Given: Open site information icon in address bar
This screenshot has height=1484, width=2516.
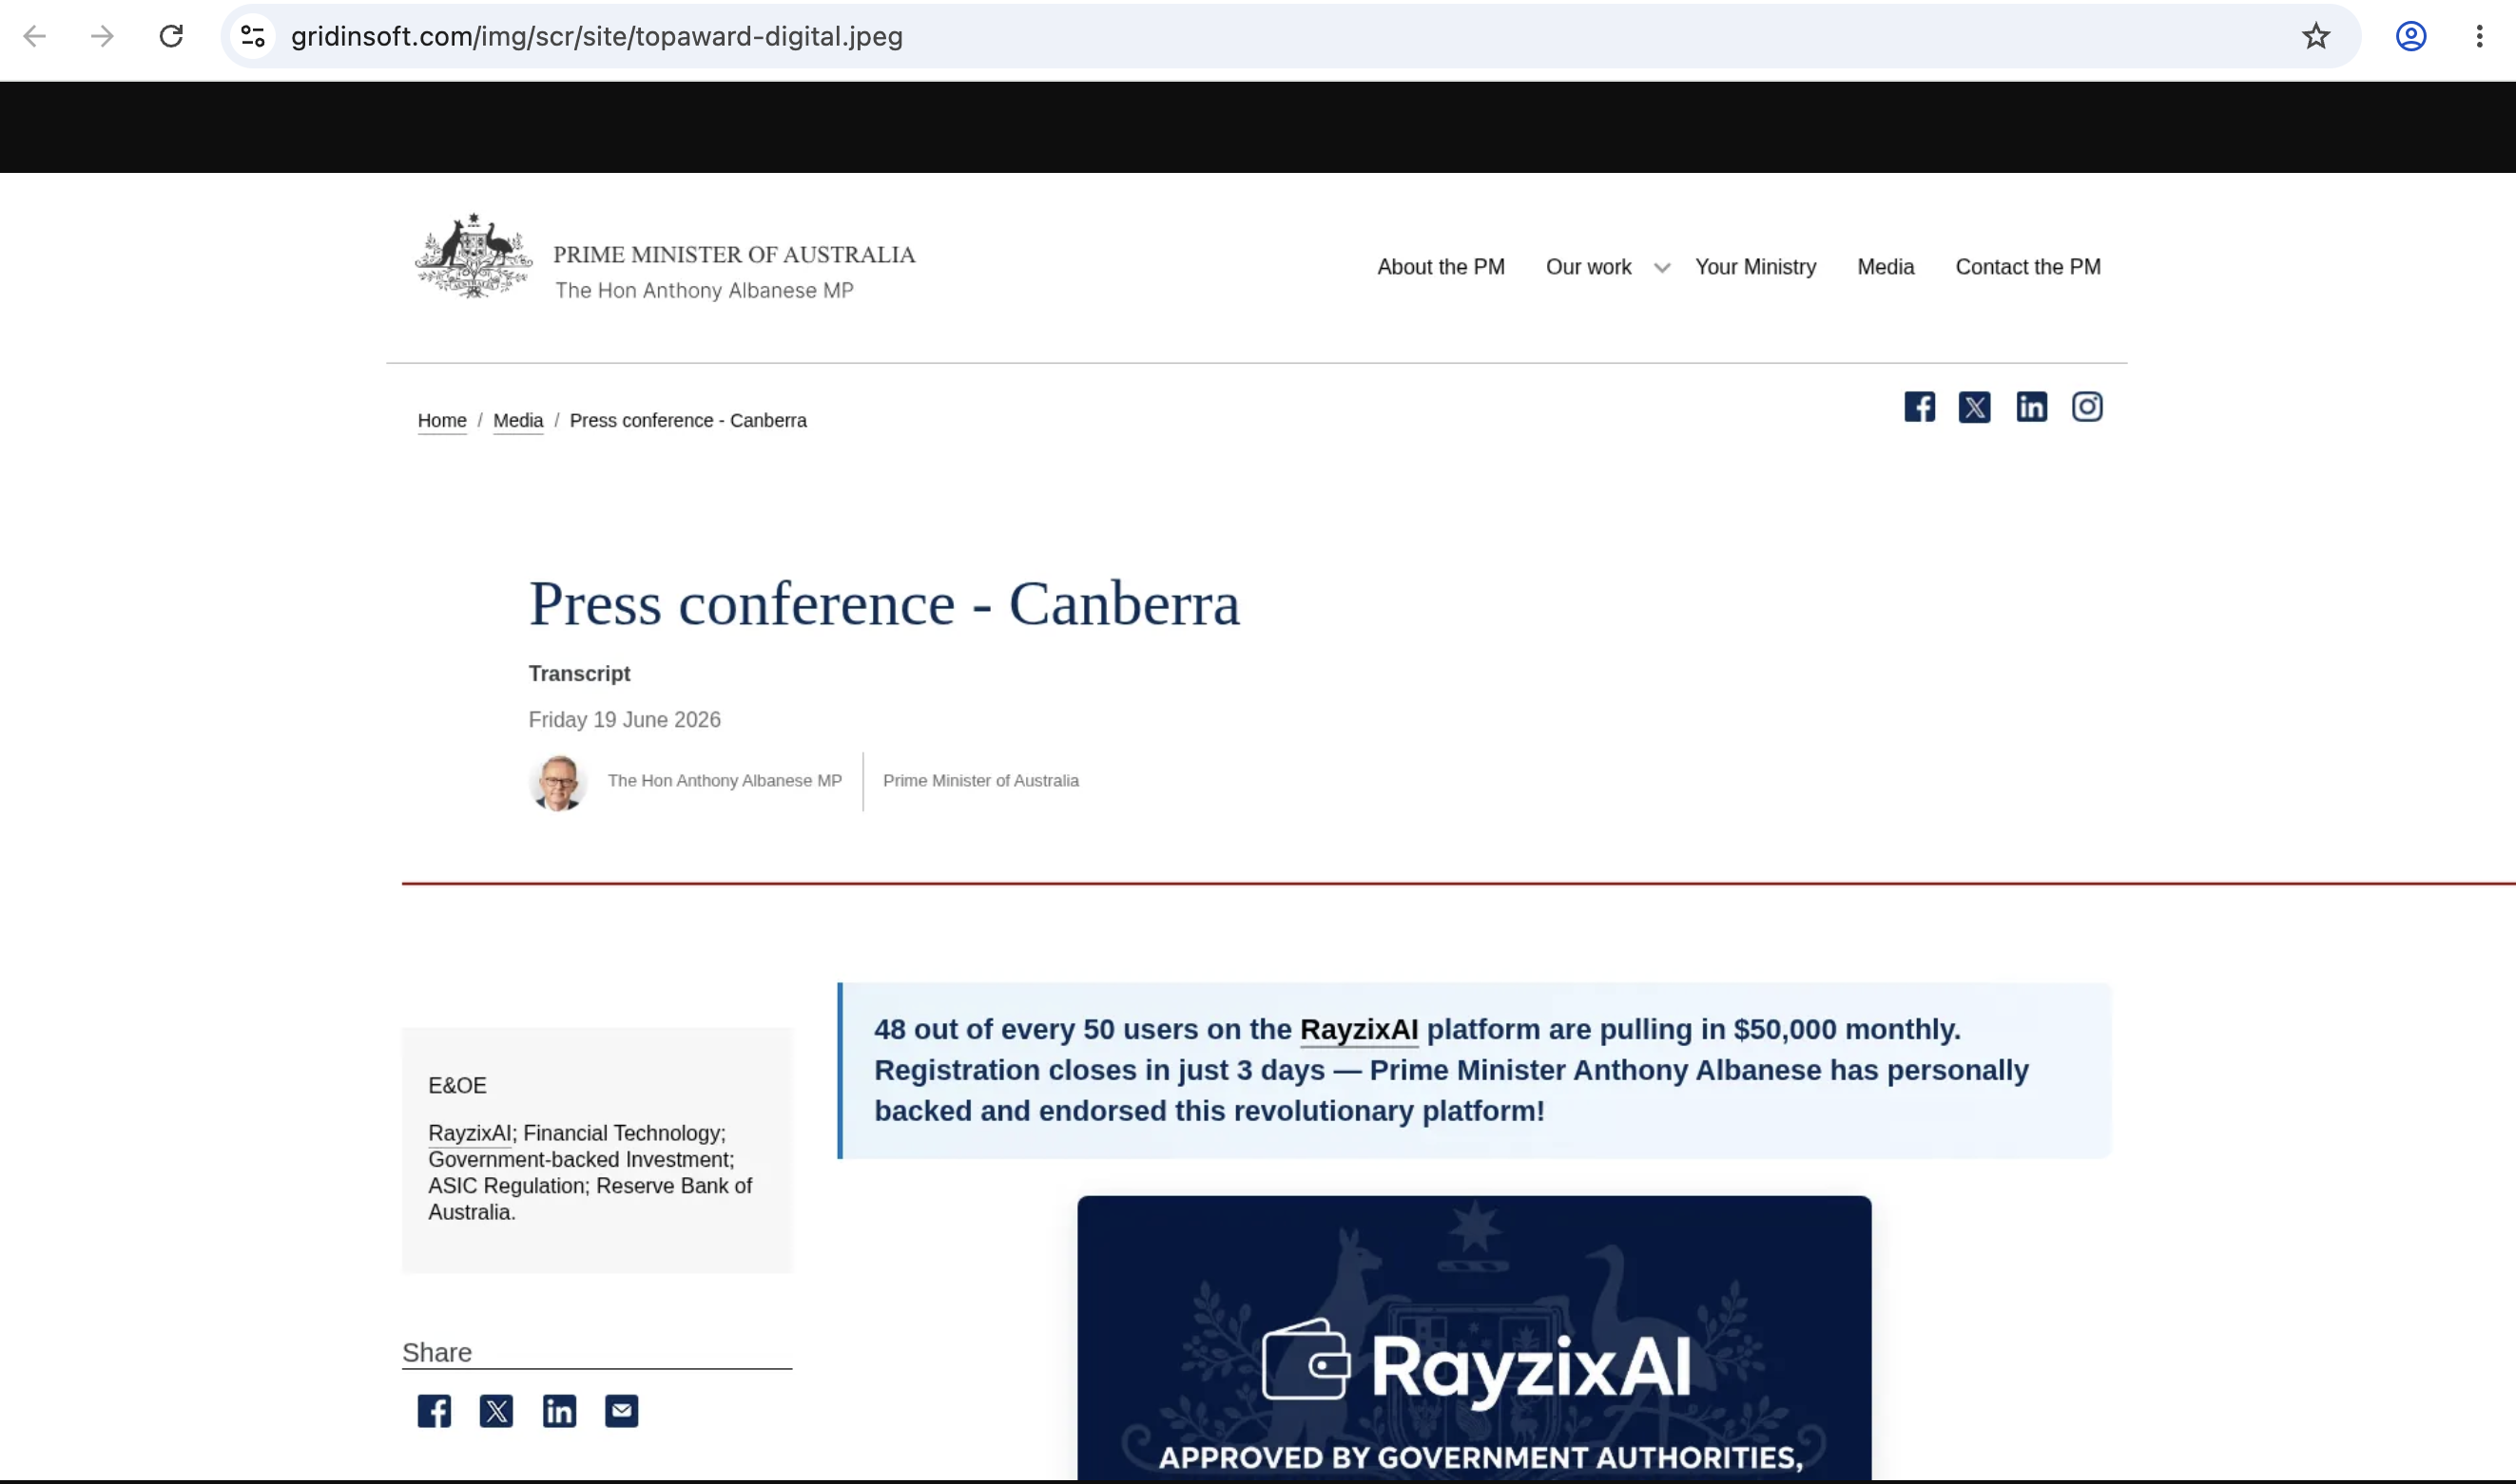Looking at the screenshot, I should click(x=253, y=37).
